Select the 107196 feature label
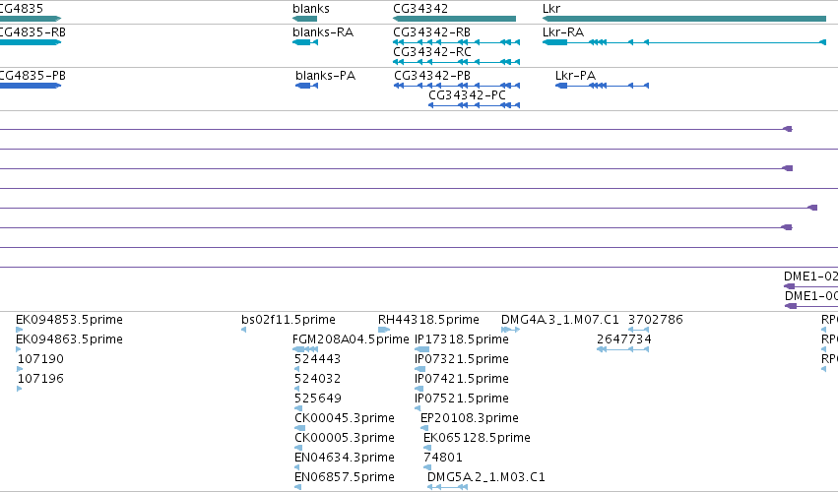The image size is (838, 492). 40,379
